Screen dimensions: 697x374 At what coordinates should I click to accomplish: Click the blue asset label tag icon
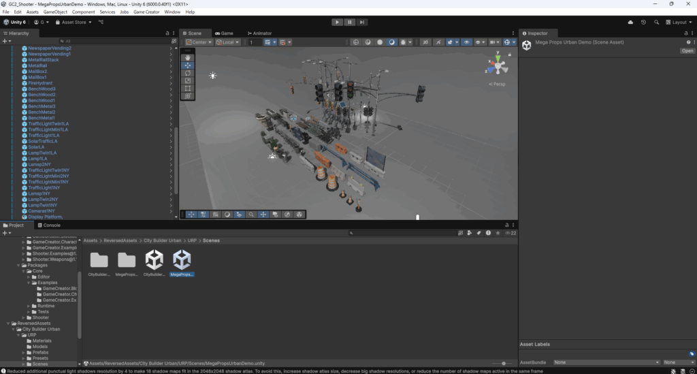[x=692, y=354]
